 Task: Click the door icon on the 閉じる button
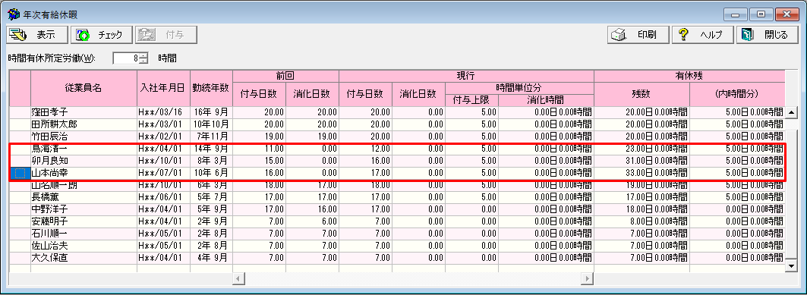pos(748,35)
